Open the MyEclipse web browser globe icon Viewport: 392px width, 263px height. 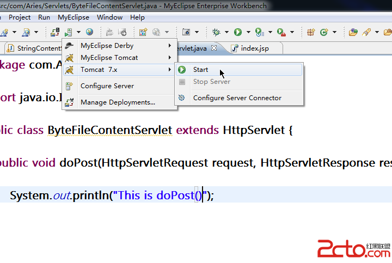(89, 32)
